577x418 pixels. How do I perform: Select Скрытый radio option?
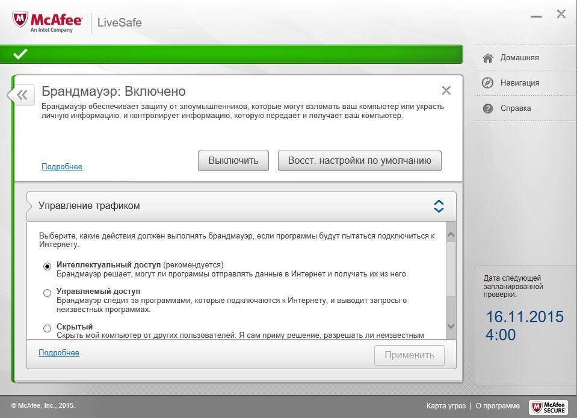click(x=47, y=328)
